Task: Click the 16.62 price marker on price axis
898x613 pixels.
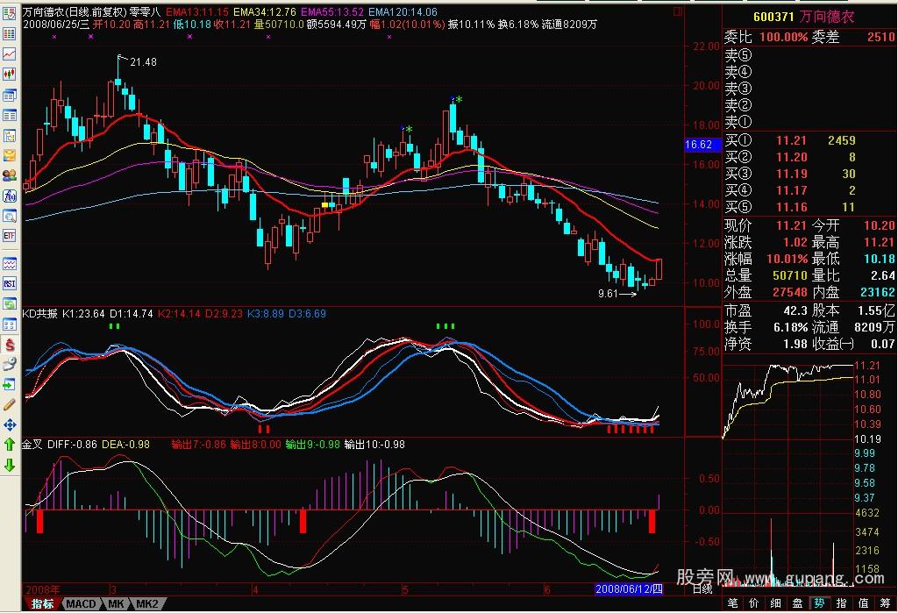Action: (699, 145)
